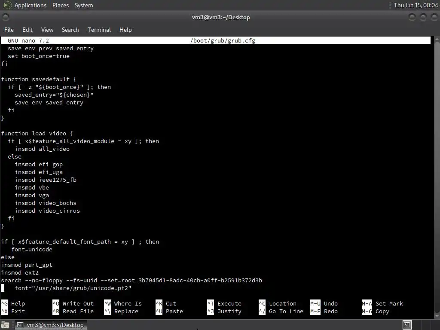
Task: Click the vm3@vm3:~/Desktop window title
Action: tap(221, 17)
